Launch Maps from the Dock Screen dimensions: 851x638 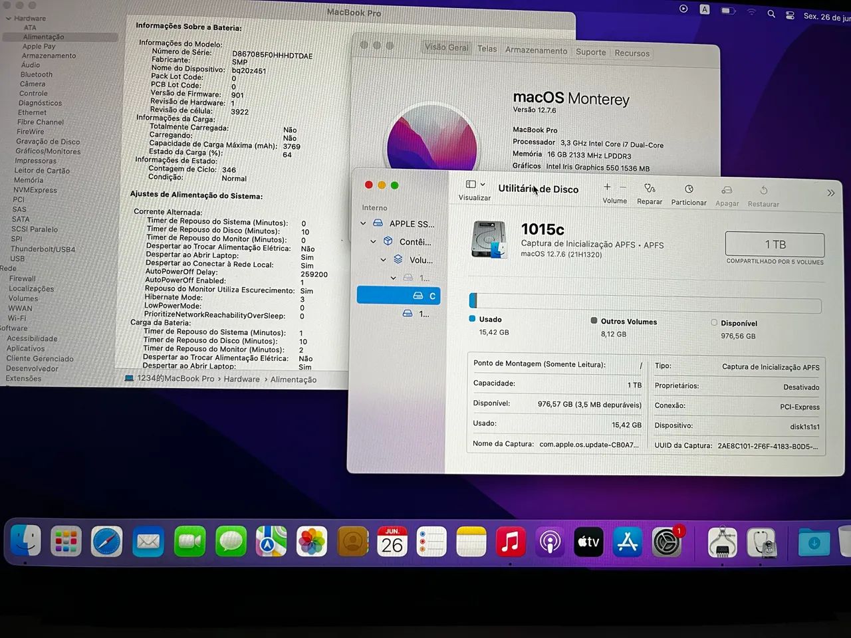pyautogui.click(x=271, y=542)
